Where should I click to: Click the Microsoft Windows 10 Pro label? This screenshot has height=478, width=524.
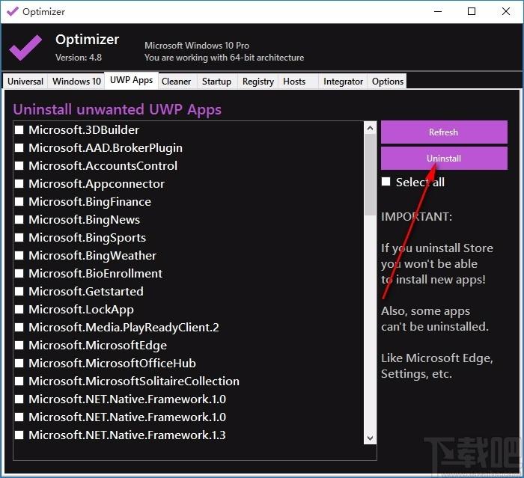click(x=197, y=46)
